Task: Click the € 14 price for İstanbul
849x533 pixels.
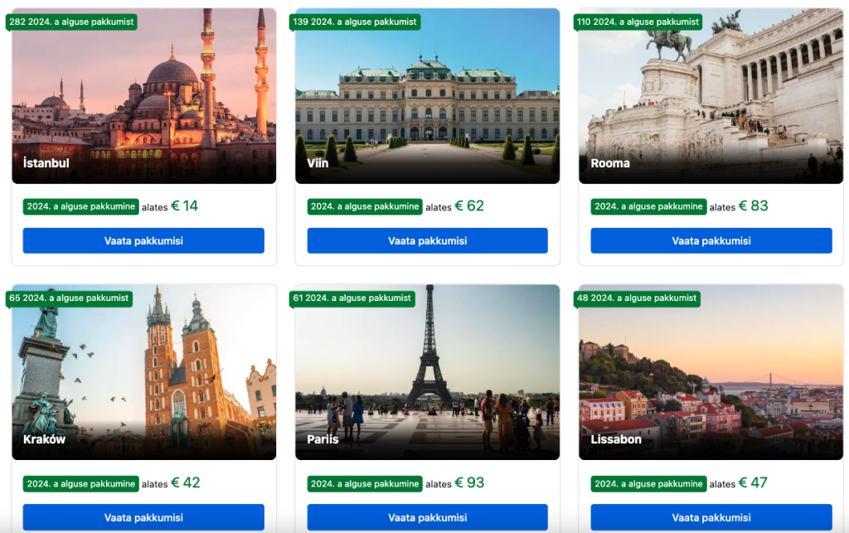Action: (185, 206)
